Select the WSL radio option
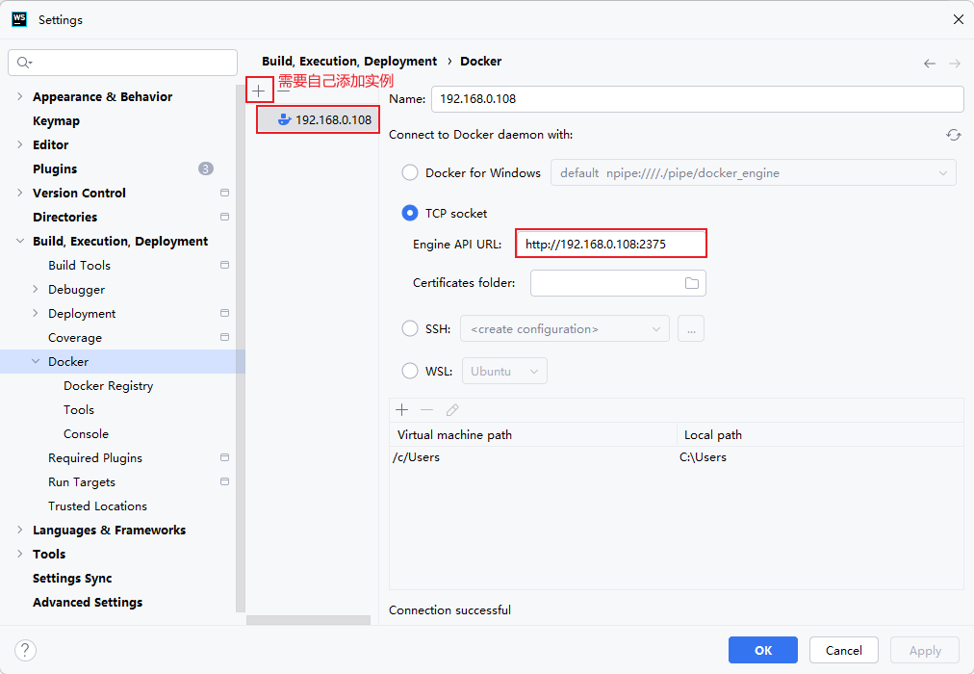This screenshot has height=674, width=974. coord(410,372)
